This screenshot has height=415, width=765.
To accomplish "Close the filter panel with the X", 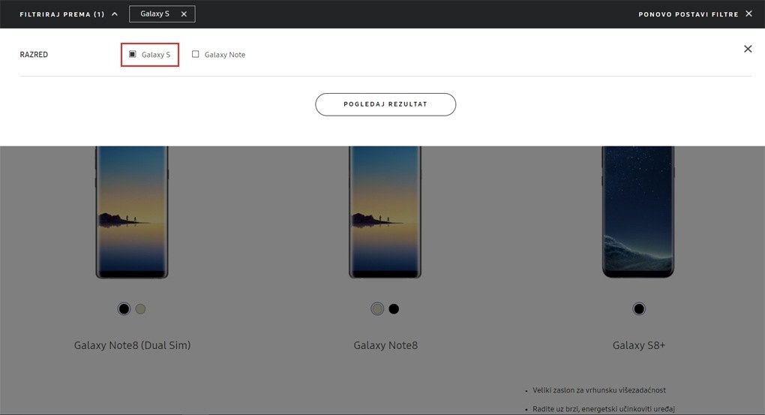I will tap(748, 49).
